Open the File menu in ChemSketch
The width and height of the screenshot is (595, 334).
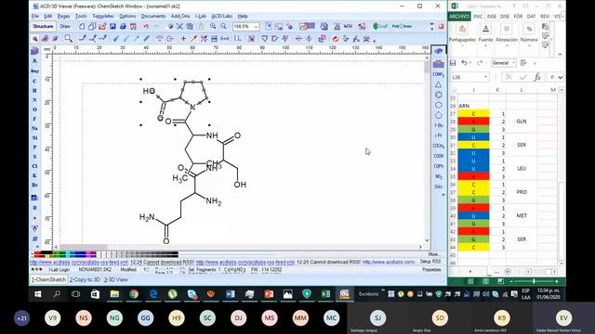[x=35, y=17]
